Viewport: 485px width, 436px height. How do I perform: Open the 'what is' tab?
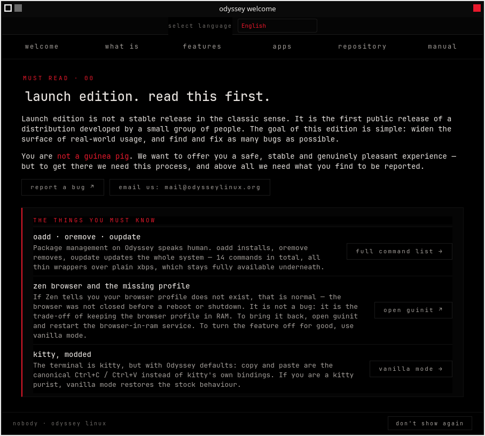[122, 46]
